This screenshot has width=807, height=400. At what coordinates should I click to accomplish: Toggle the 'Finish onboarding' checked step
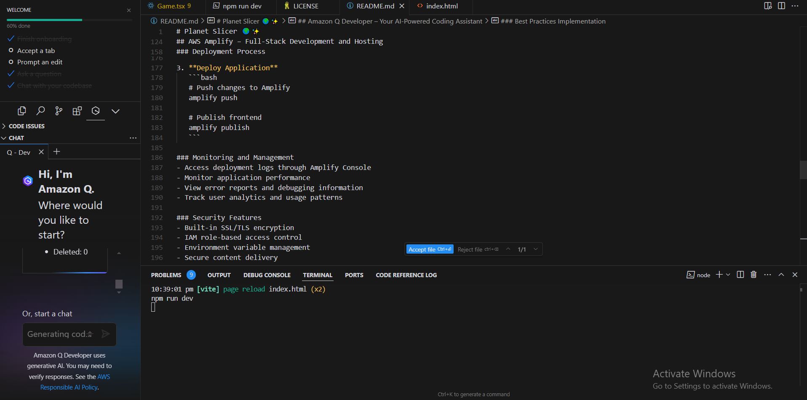coord(40,39)
